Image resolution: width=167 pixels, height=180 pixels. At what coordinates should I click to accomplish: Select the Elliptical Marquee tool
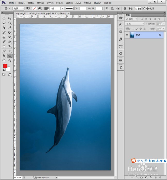pyautogui.click(x=4, y=18)
